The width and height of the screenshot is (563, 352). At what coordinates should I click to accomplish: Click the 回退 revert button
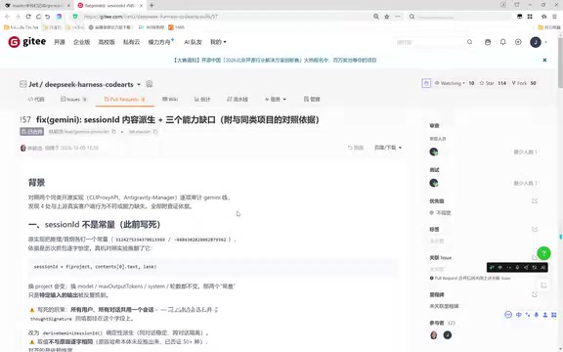click(356, 148)
